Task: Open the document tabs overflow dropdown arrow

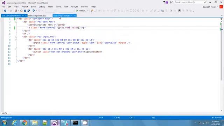Action: [222, 16]
